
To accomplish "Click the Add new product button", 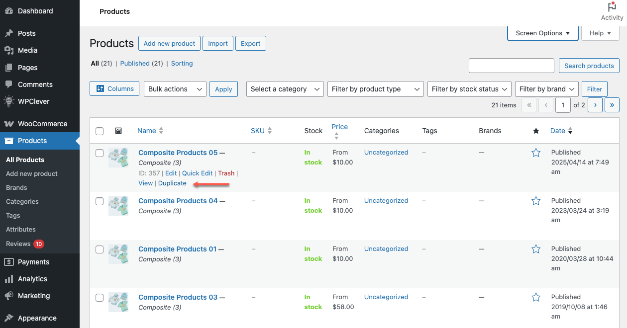I will coord(169,43).
